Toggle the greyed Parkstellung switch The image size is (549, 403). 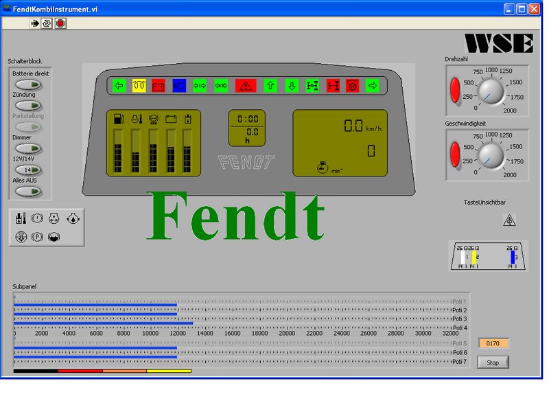click(29, 127)
